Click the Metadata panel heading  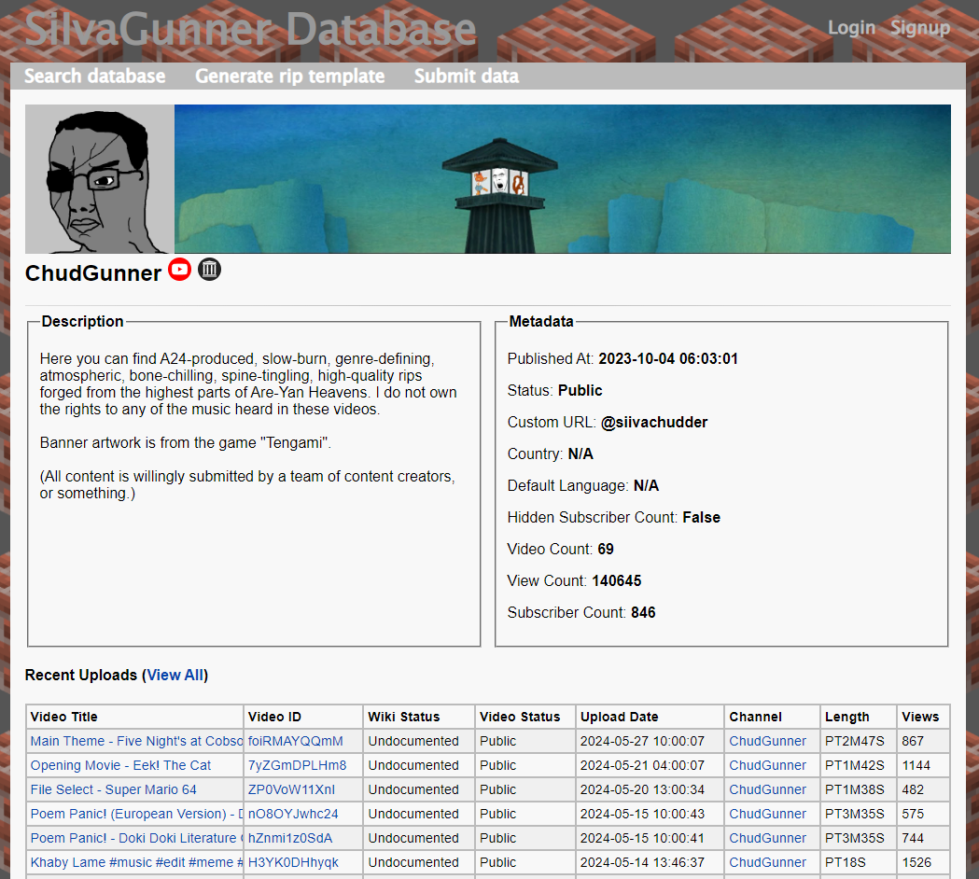(541, 322)
